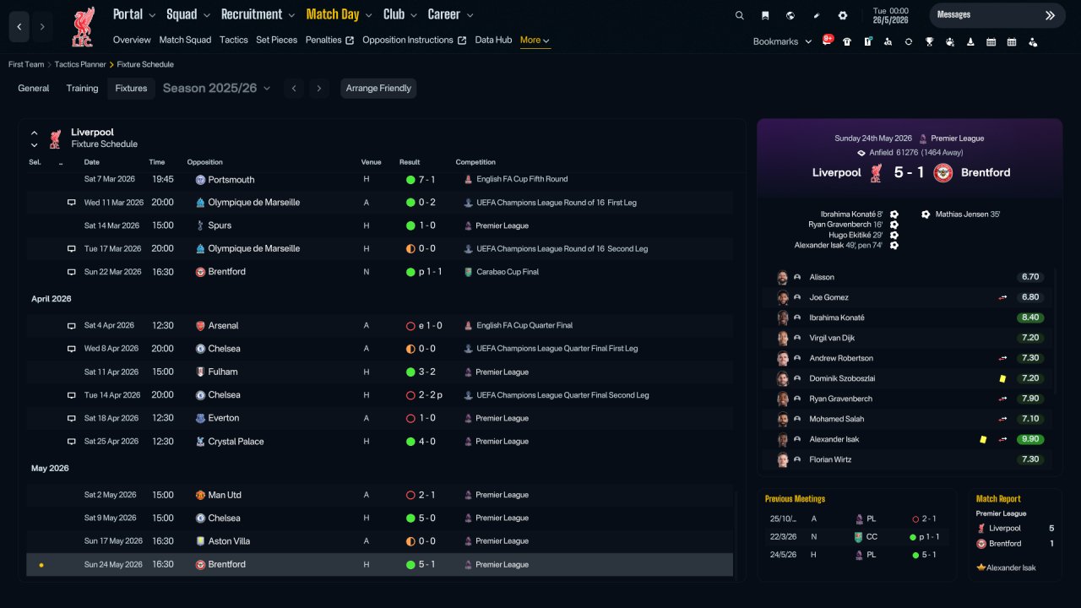
Task: Click the Portsmouth club badge
Action: point(200,180)
